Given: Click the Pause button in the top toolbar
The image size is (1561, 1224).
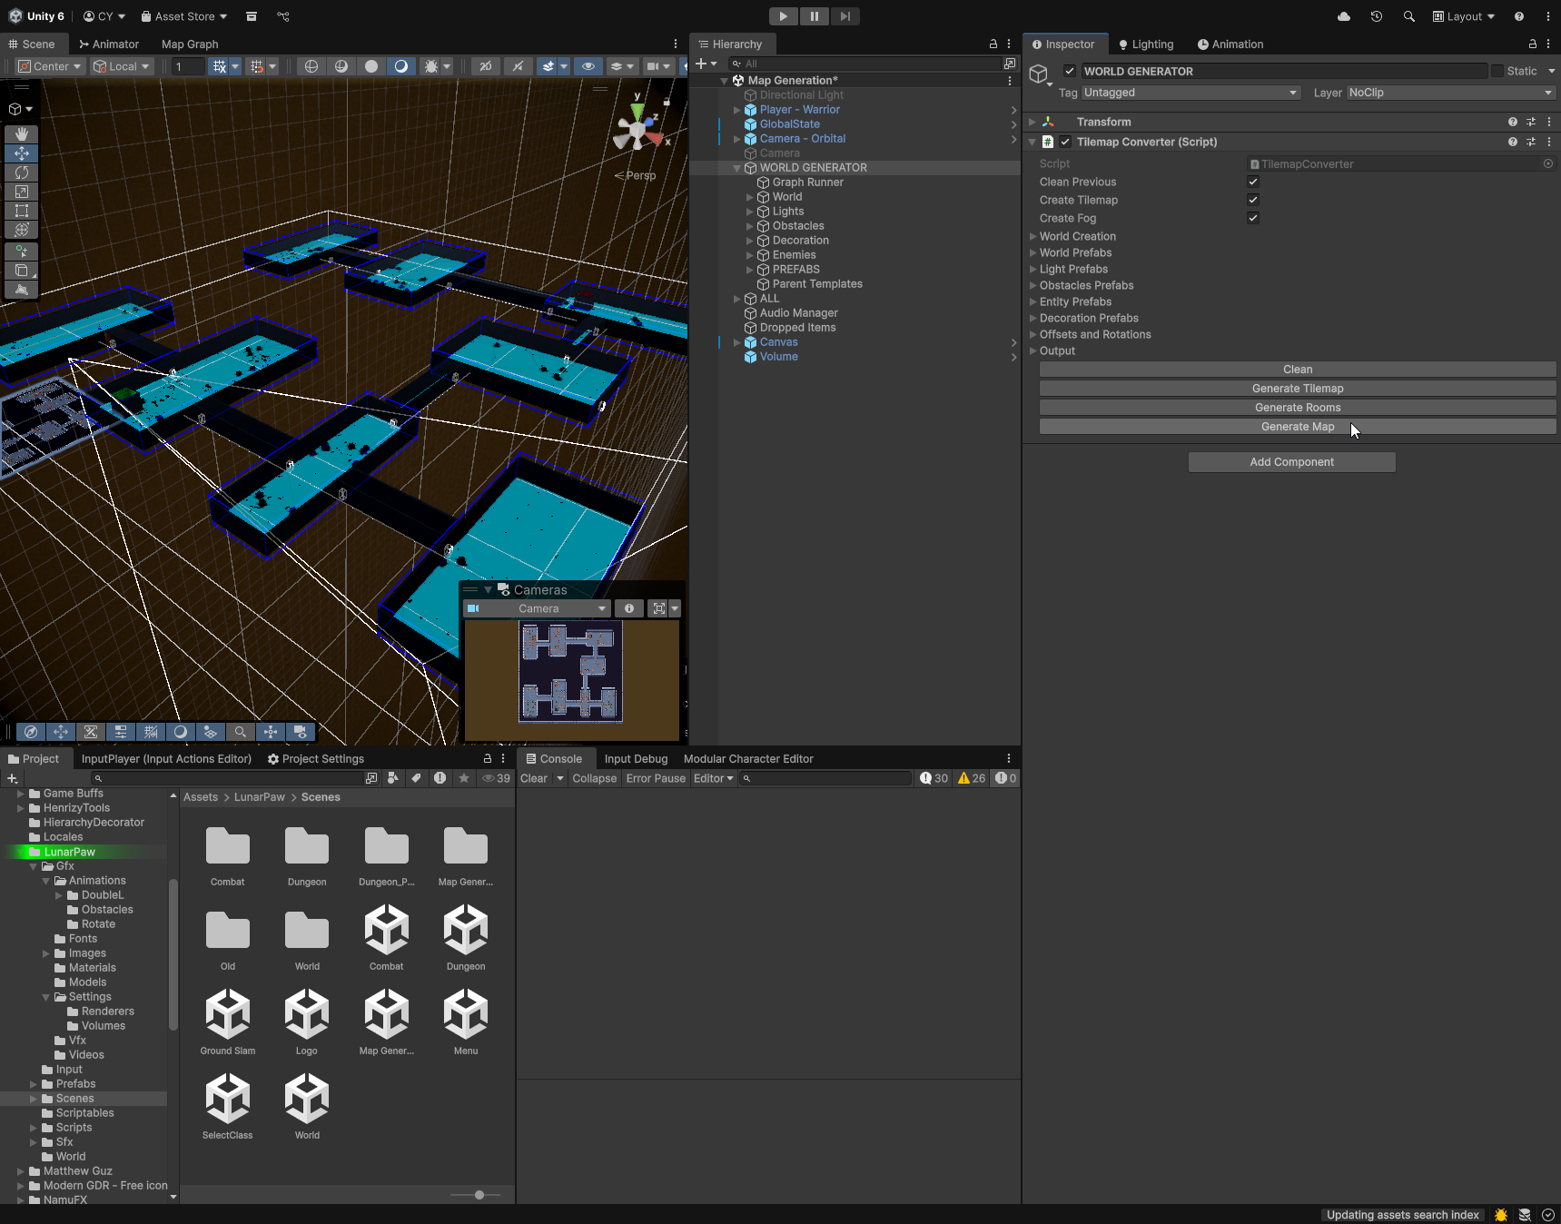Looking at the screenshot, I should click(814, 16).
